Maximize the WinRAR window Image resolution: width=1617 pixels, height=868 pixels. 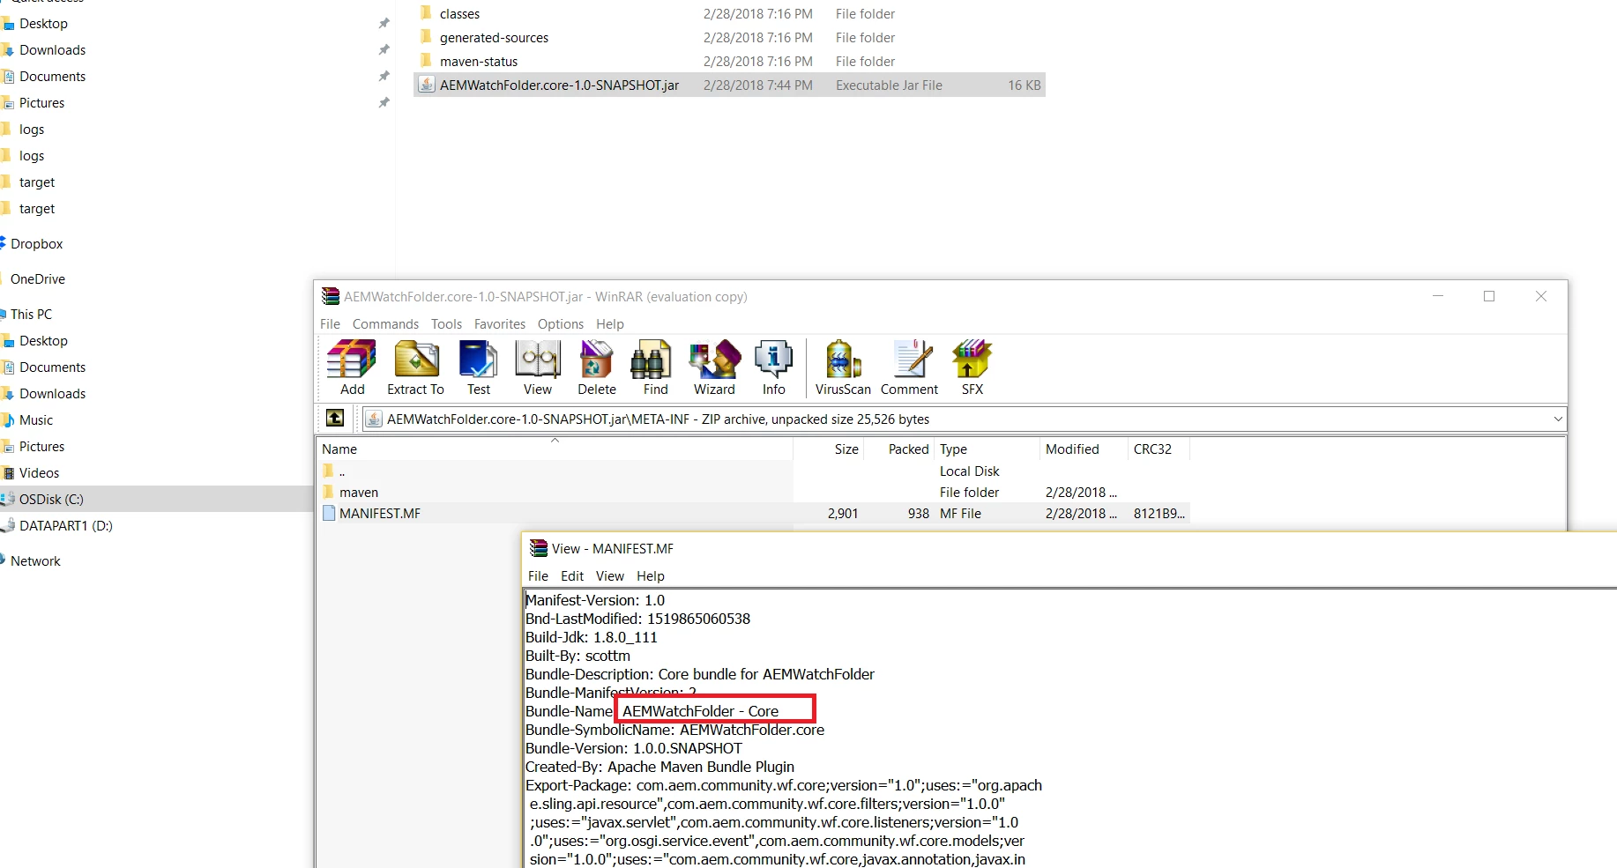pyautogui.click(x=1489, y=296)
